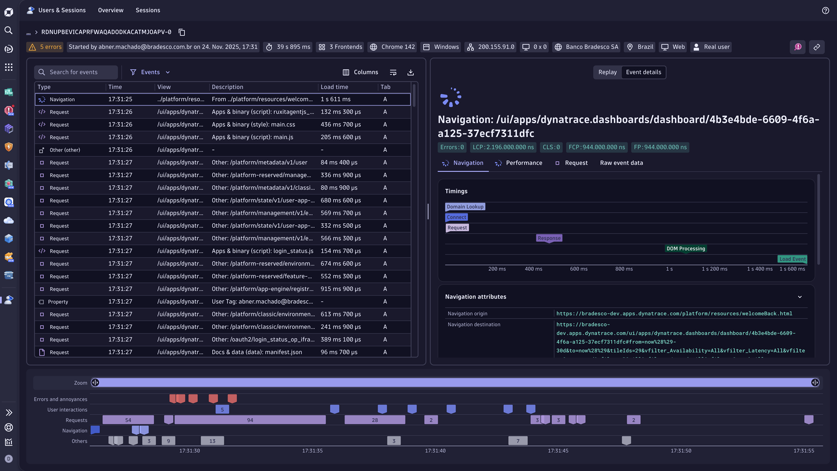Click the help icon in the top right
Viewport: 837px width, 471px height.
825,10
